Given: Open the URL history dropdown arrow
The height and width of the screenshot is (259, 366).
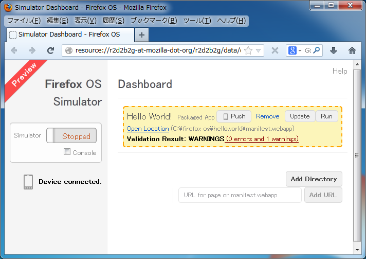Looking at the screenshot, I should [x=259, y=50].
